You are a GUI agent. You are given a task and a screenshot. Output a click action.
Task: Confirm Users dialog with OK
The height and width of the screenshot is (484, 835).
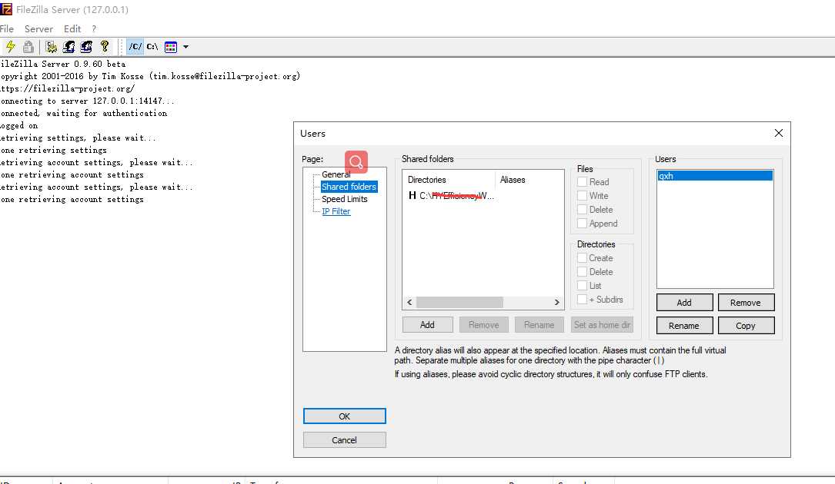(x=345, y=416)
